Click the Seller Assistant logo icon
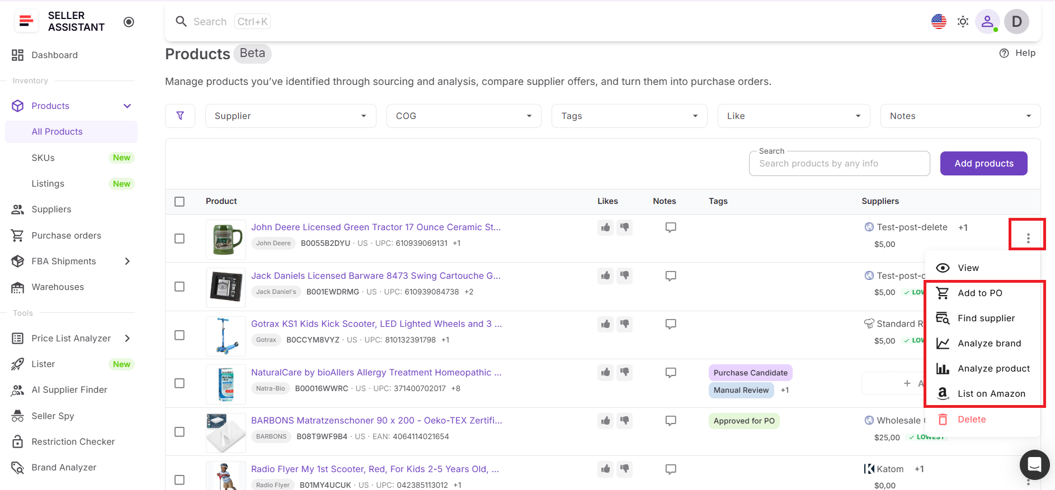Viewport: 1055px width, 490px height. (x=26, y=21)
